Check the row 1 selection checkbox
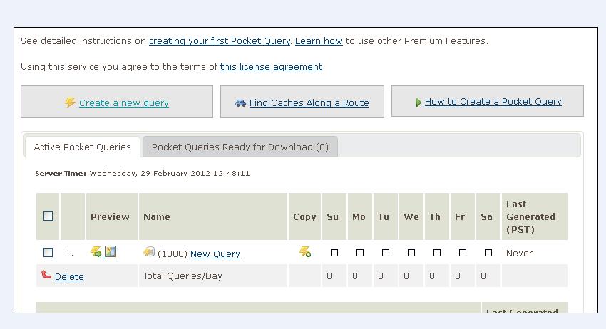The width and height of the screenshot is (606, 329). point(48,253)
